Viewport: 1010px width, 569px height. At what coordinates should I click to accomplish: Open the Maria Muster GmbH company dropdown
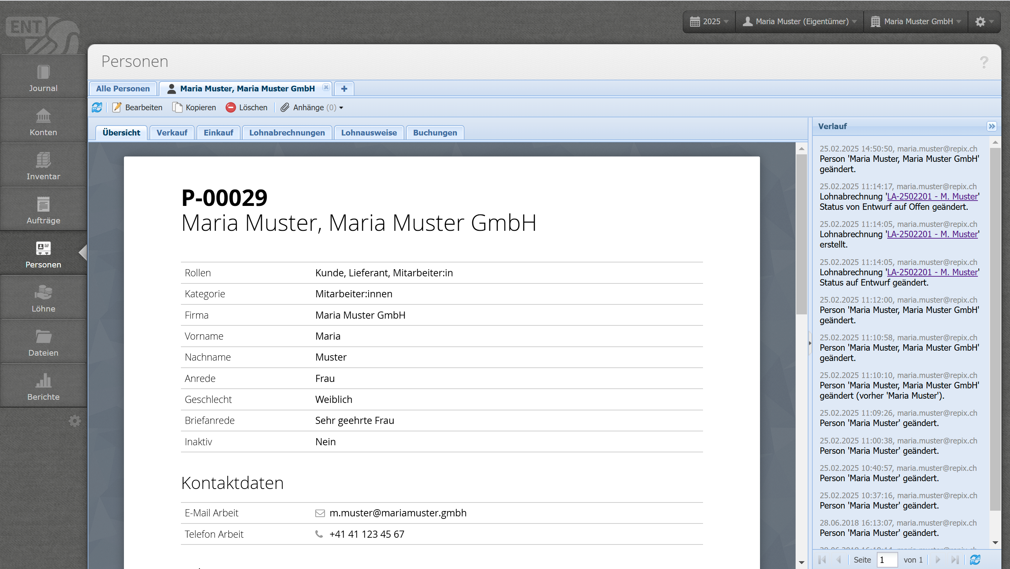[x=915, y=22]
